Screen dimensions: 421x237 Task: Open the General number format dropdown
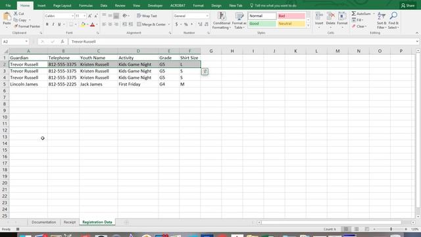[x=207, y=16]
